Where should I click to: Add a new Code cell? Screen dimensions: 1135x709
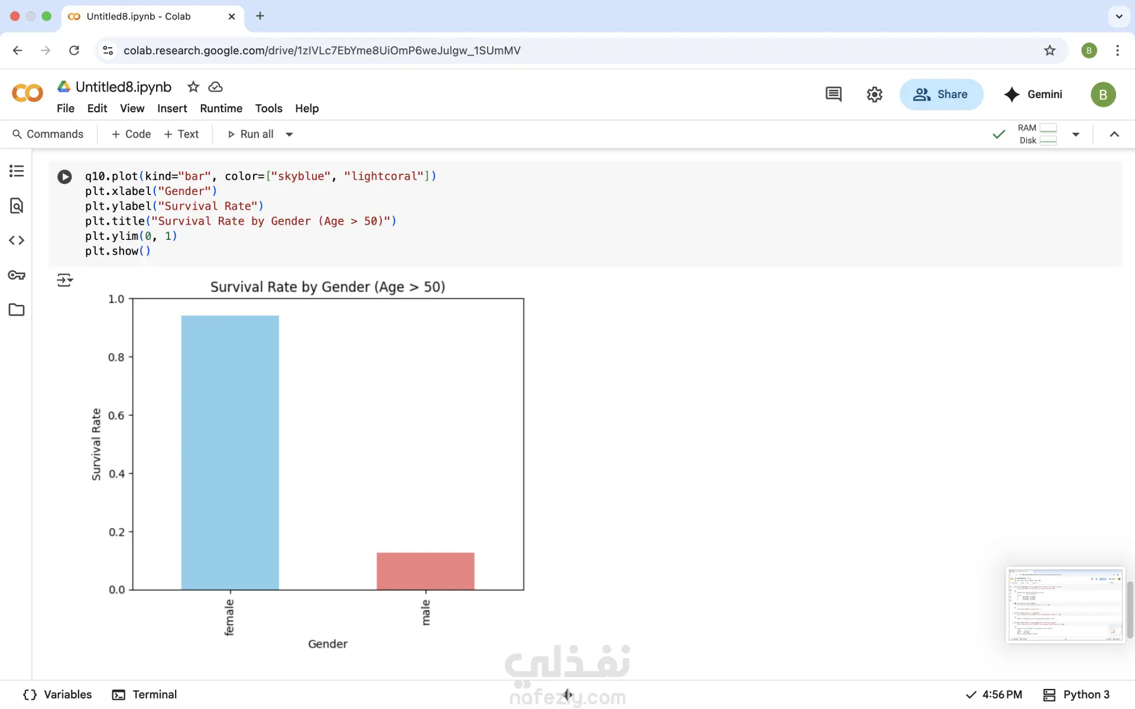131,135
